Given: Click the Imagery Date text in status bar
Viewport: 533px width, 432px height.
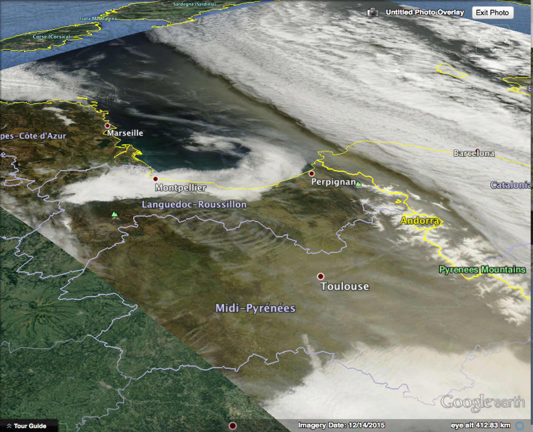Looking at the screenshot, I should point(342,425).
